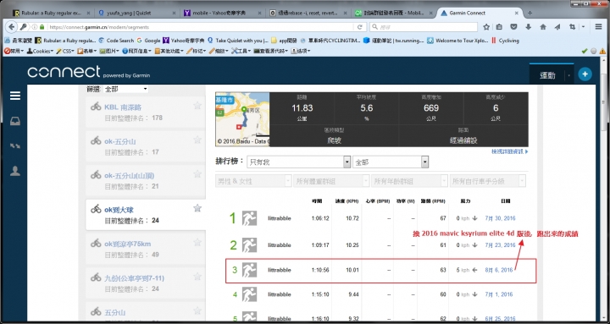Screen dimensions: 610x324
Task: Open the downloads arrow icon in the toolbar
Action: 529,27
